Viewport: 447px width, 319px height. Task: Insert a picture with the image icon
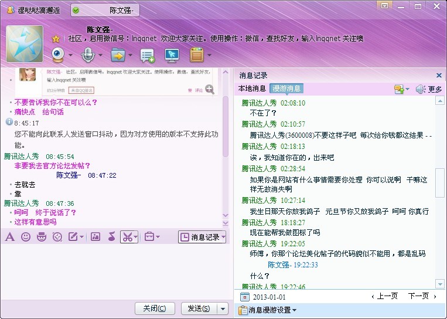click(x=95, y=237)
